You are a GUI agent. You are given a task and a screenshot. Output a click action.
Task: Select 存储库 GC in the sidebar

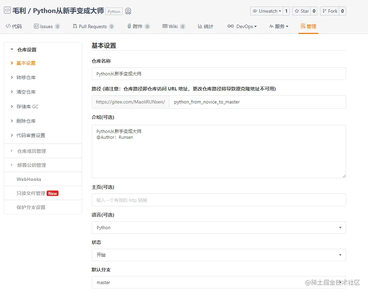[27, 107]
